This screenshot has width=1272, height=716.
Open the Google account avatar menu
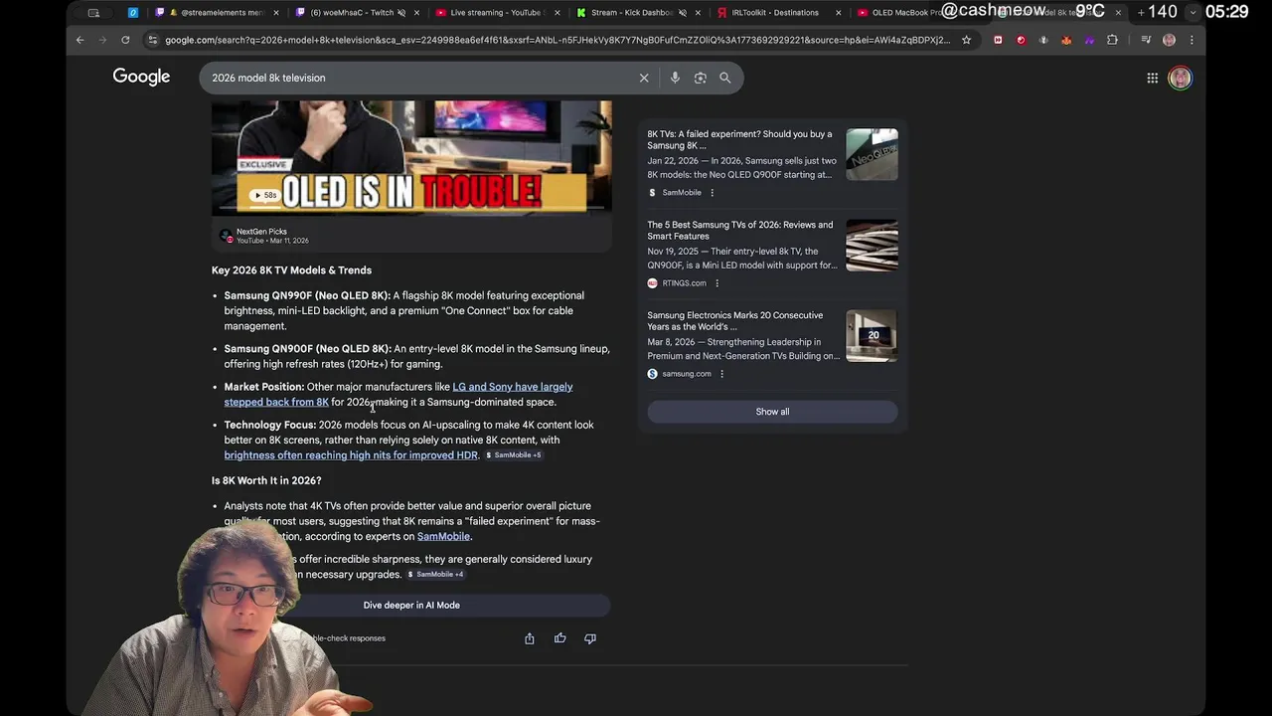pyautogui.click(x=1180, y=78)
